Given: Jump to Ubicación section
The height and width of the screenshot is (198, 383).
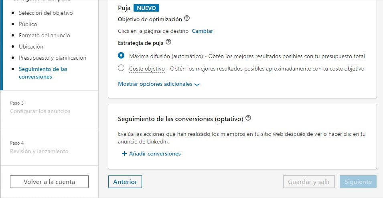Looking at the screenshot, I should pyautogui.click(x=31, y=46).
